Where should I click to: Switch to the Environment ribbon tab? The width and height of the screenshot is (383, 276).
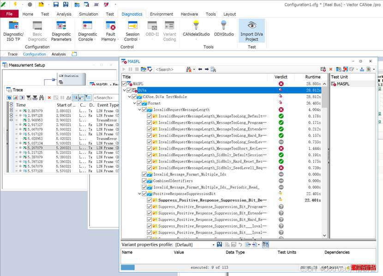tap(162, 14)
